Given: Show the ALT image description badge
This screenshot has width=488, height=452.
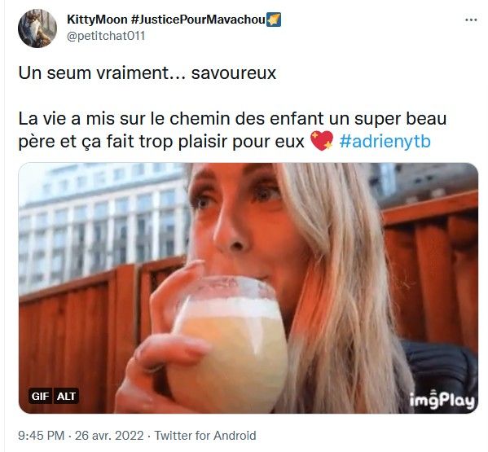Looking at the screenshot, I should pos(66,396).
